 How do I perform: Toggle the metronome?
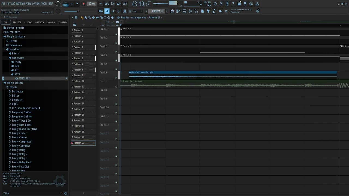(101, 4)
